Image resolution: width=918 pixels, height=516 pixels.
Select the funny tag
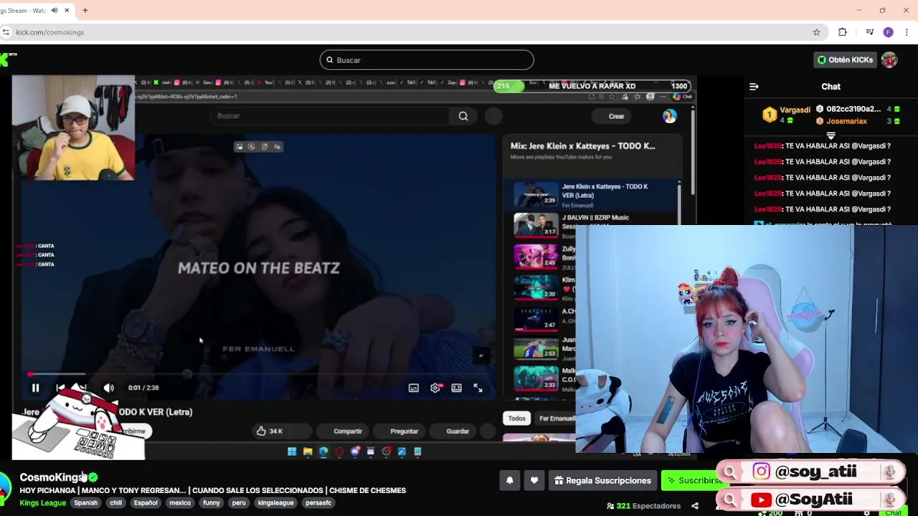(x=211, y=503)
